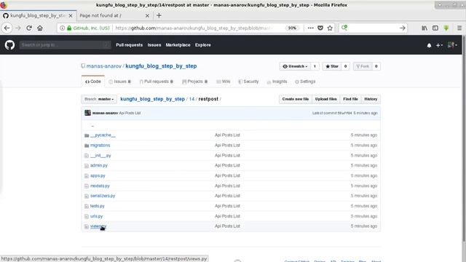The height and width of the screenshot is (262, 466).
Task: Open the Firefox hamburger menu
Action: (x=459, y=28)
